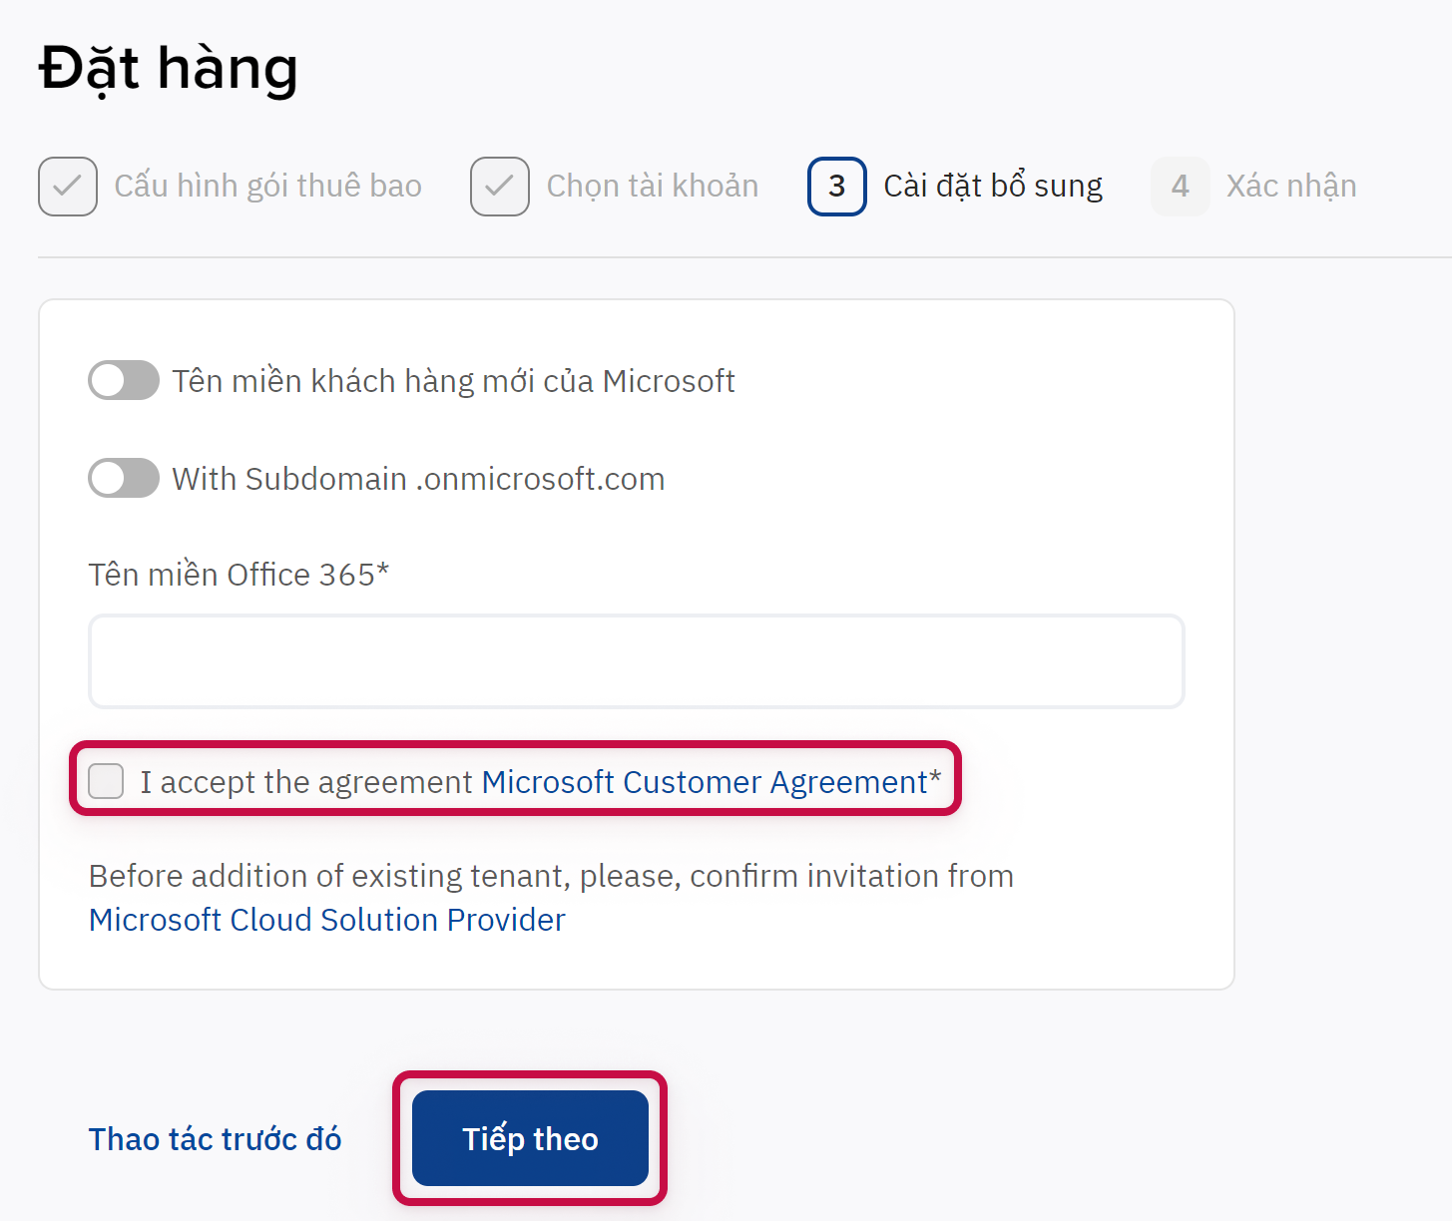Go to the Chọn tài khoản step label
Screen dimensions: 1452x1221
652,187
